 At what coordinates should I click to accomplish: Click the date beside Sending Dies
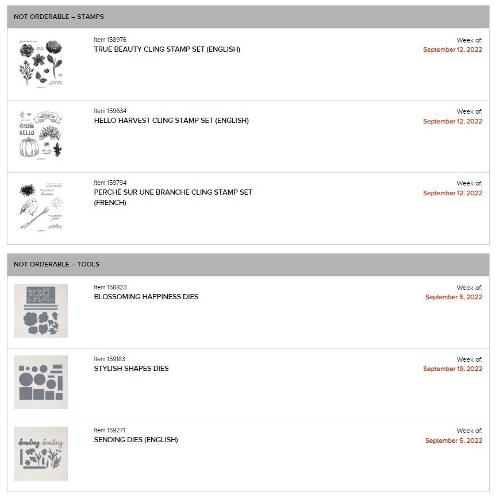pos(453,441)
